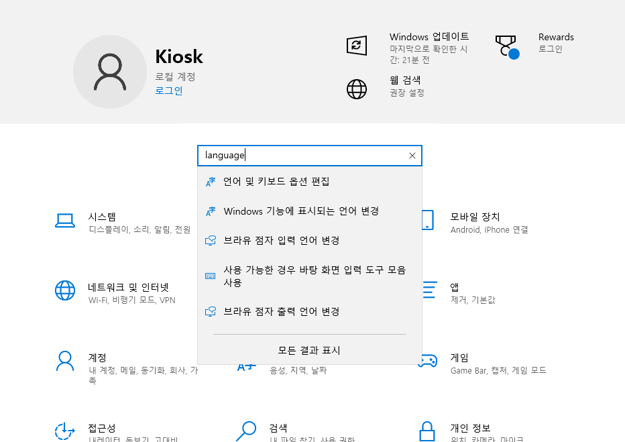The image size is (625, 442).
Task: Open 개인 정보 lock icon
Action: coord(428,431)
